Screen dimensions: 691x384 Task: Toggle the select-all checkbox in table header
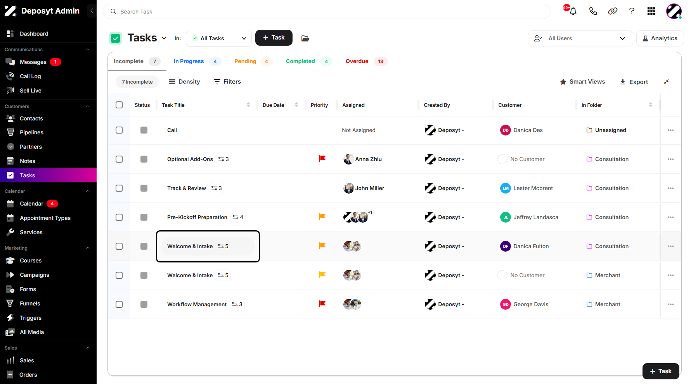(119, 105)
